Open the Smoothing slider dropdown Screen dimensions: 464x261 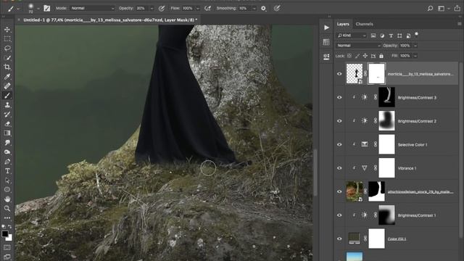(x=254, y=9)
